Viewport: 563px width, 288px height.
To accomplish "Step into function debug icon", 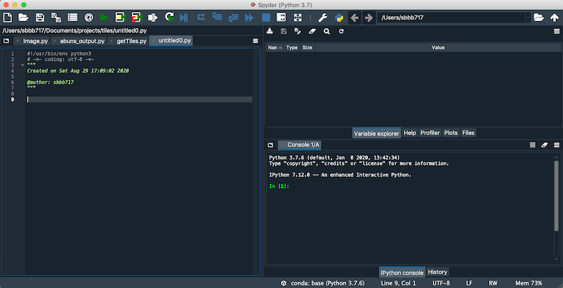I will [217, 16].
